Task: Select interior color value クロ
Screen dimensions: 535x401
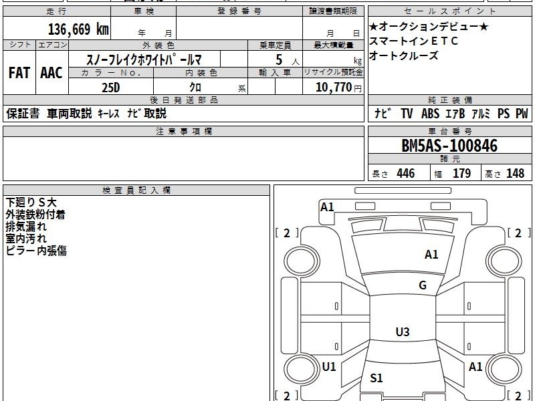Action: point(195,88)
